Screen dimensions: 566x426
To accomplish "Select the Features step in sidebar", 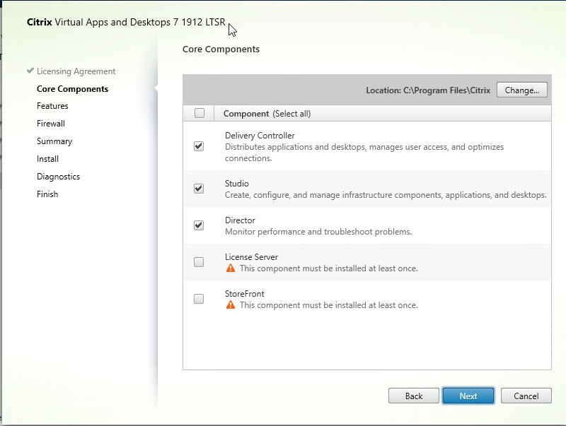I will coord(52,106).
